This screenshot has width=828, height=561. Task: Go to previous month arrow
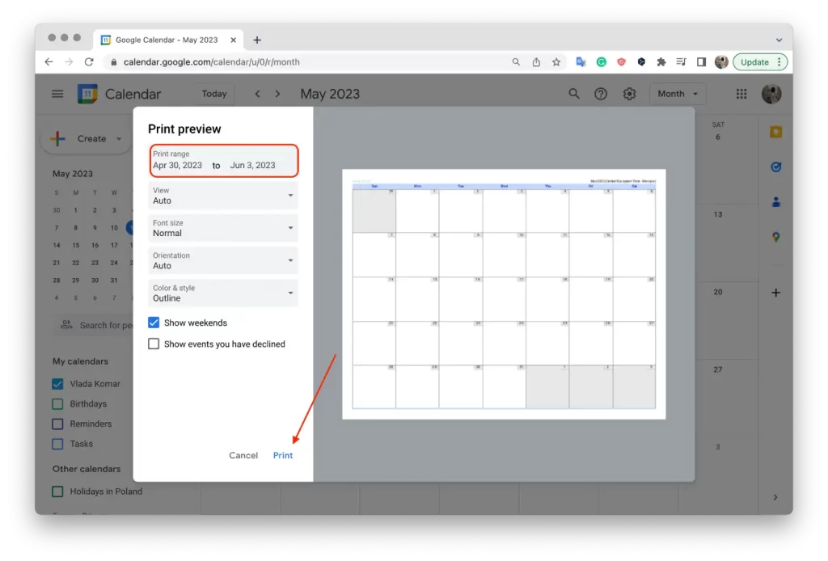(257, 94)
